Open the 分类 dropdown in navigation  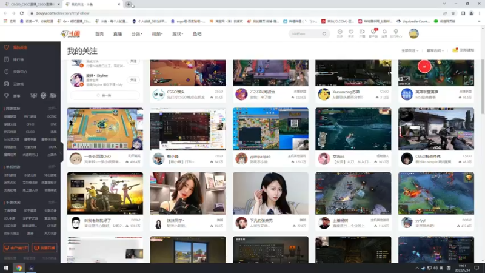[137, 34]
